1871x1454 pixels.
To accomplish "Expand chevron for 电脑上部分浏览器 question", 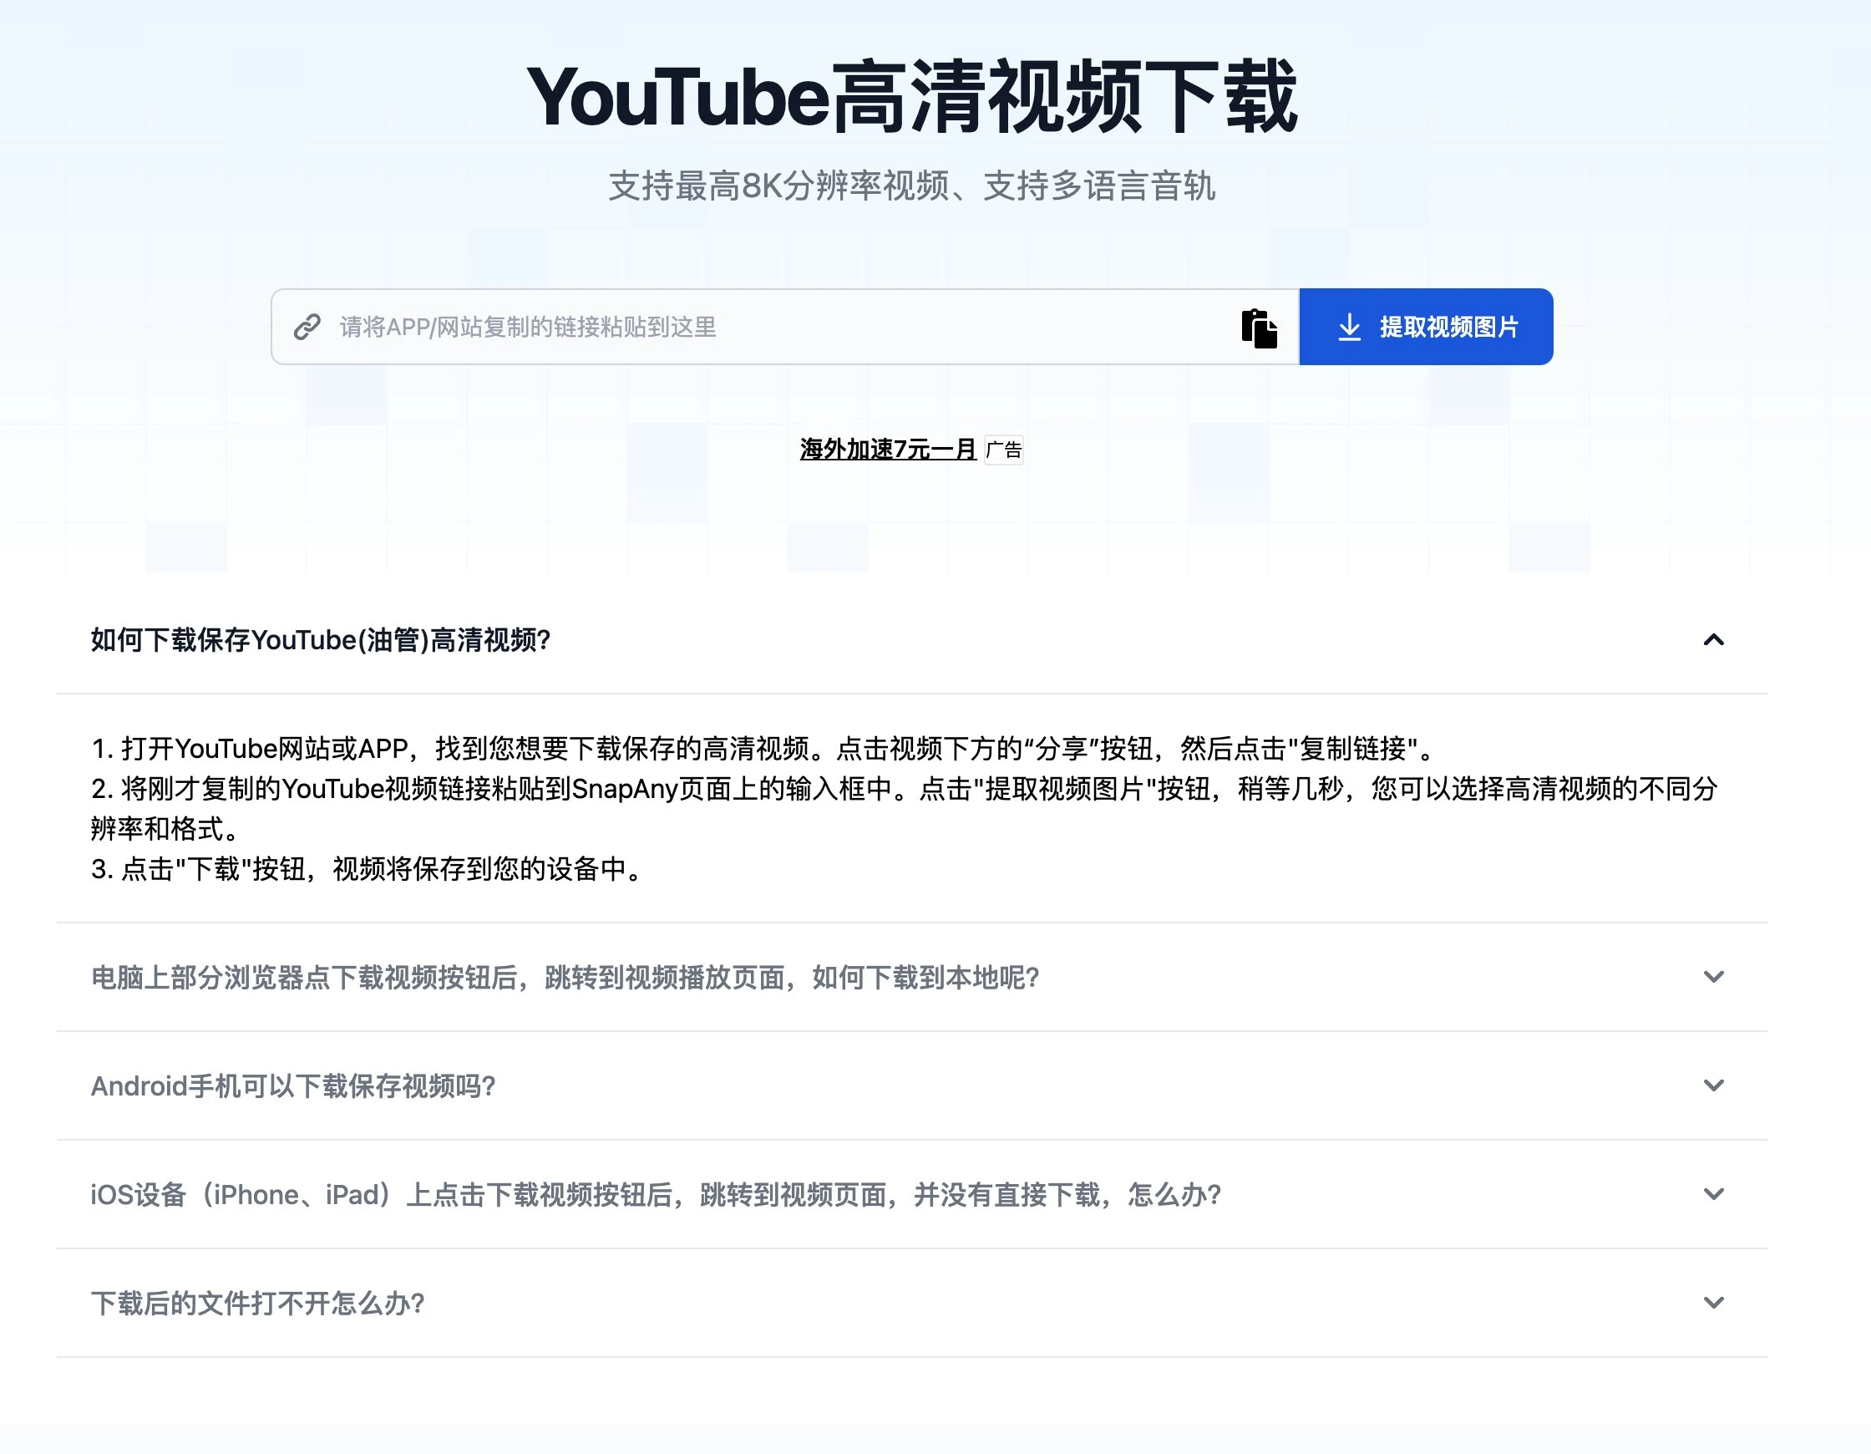I will click(x=1713, y=977).
